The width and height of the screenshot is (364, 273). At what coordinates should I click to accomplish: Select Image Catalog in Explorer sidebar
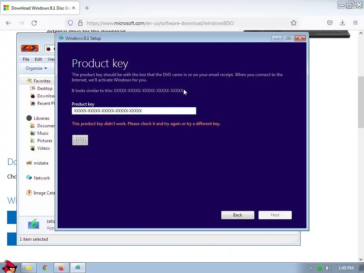tap(41, 193)
